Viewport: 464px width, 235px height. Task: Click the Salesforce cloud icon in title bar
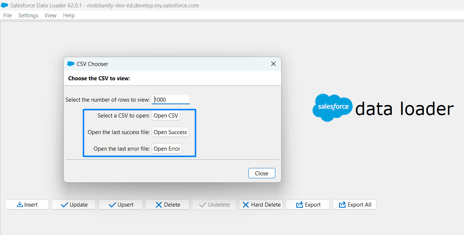click(4, 5)
